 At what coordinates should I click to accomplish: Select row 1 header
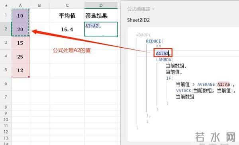coord(6,15)
